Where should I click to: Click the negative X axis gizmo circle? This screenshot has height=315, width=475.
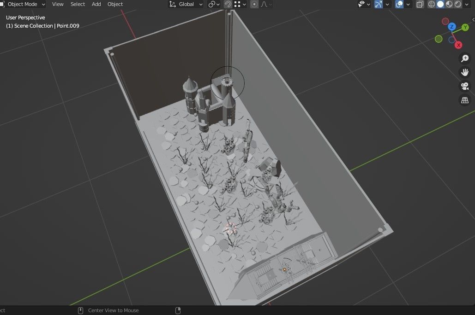445,21
